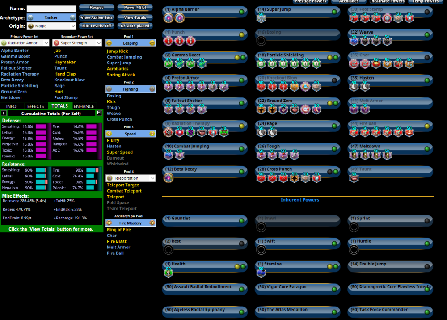447x320 pixels.
Task: Click the lips enhancement icon under Taunt
Action: [354, 178]
